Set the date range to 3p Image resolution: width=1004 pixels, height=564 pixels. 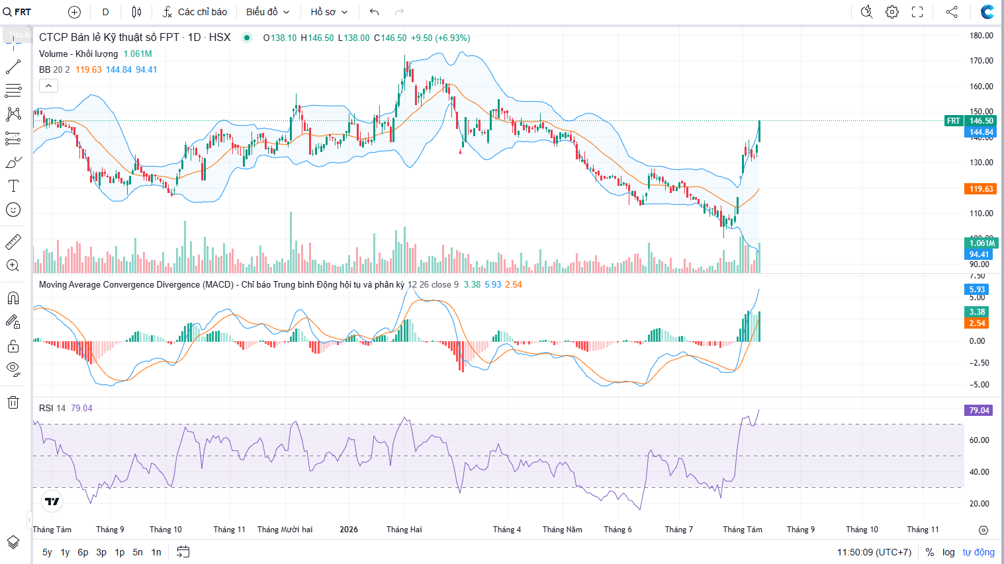[101, 552]
